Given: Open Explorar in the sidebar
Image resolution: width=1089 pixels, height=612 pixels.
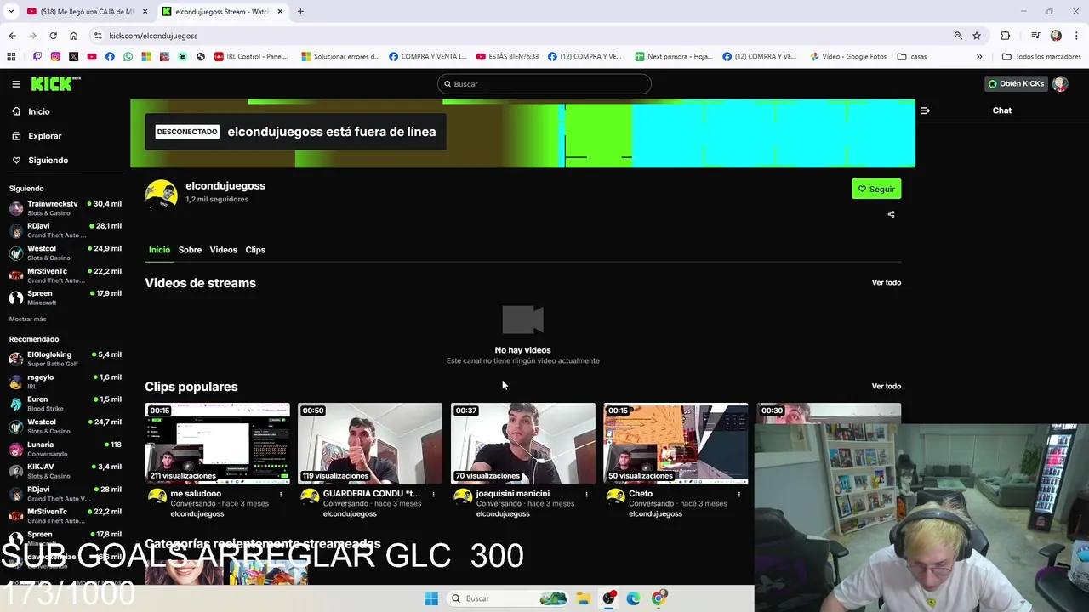Looking at the screenshot, I should pyautogui.click(x=44, y=136).
